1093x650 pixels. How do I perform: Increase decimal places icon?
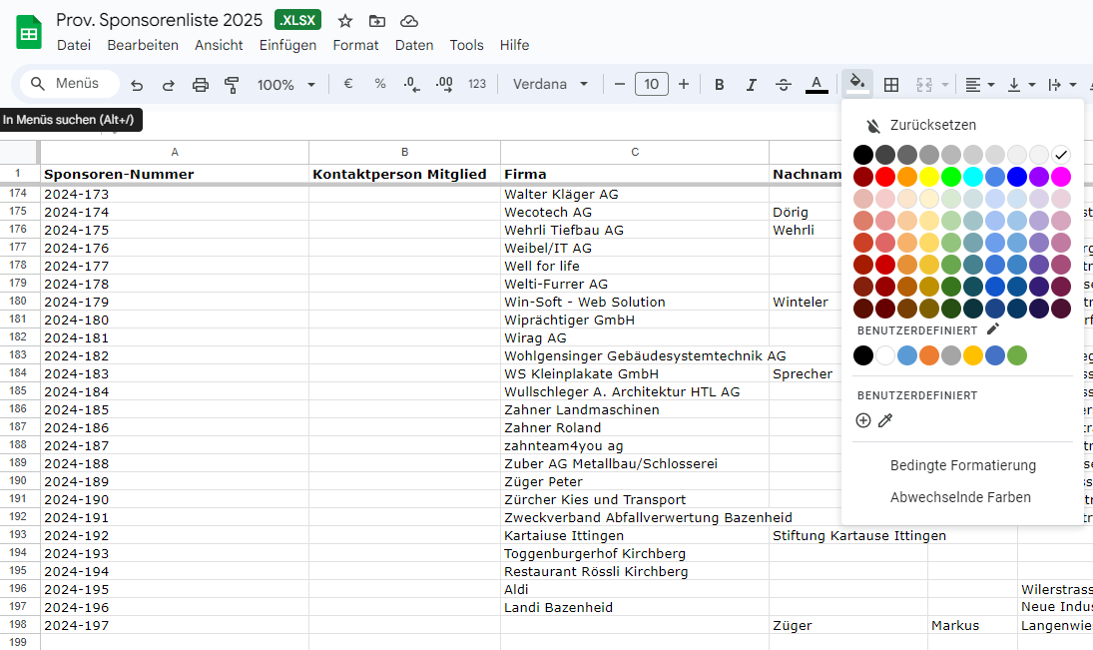click(444, 85)
